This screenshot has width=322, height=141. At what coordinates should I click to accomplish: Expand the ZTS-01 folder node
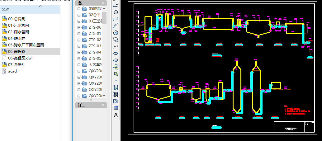pyautogui.click(x=79, y=33)
